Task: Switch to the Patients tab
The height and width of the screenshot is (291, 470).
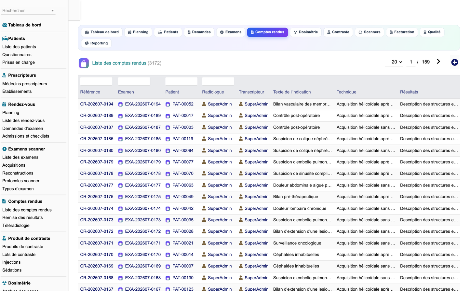Action: tap(168, 32)
